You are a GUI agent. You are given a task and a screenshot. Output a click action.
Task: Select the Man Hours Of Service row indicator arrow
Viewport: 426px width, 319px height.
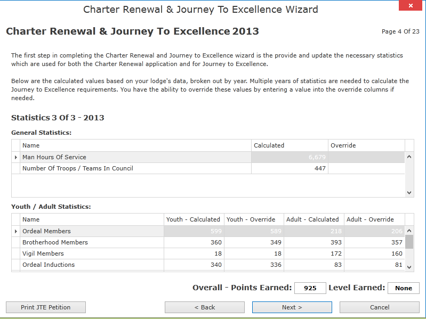pos(16,157)
